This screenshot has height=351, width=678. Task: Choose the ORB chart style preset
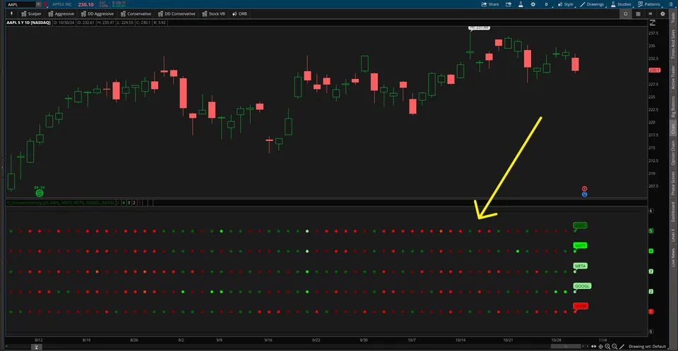239,14
